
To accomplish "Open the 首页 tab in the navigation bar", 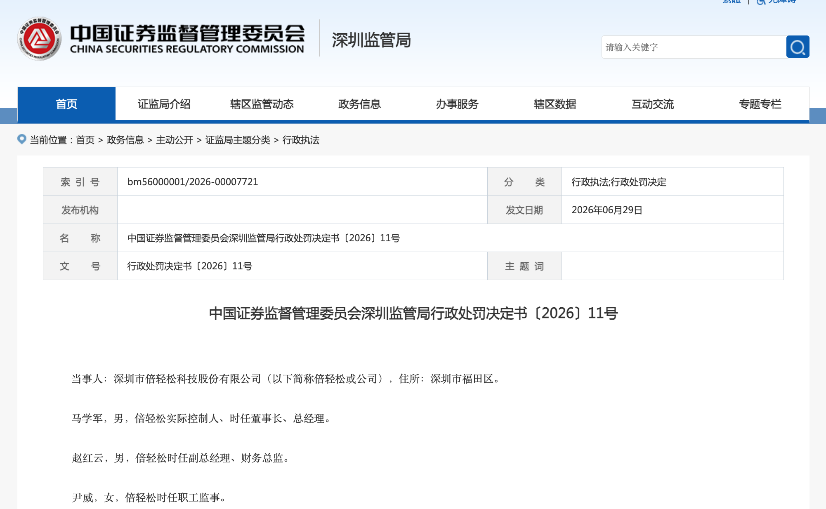I will pos(66,104).
